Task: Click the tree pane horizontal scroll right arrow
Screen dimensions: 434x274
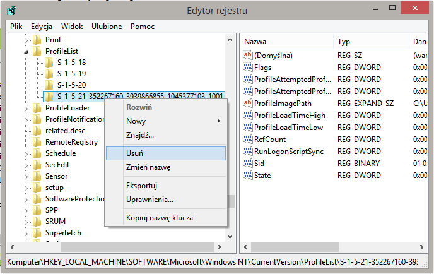Action: tap(220, 247)
